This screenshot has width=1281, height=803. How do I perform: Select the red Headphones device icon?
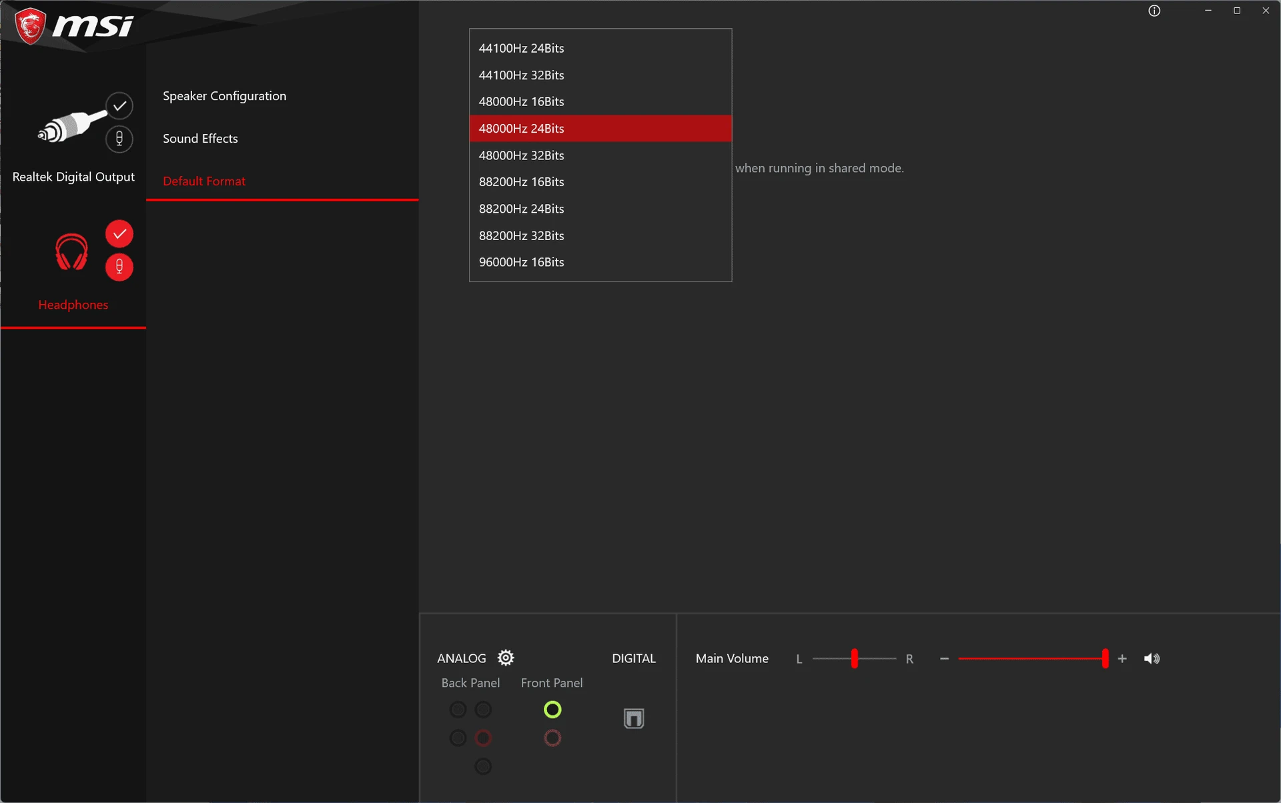point(71,252)
